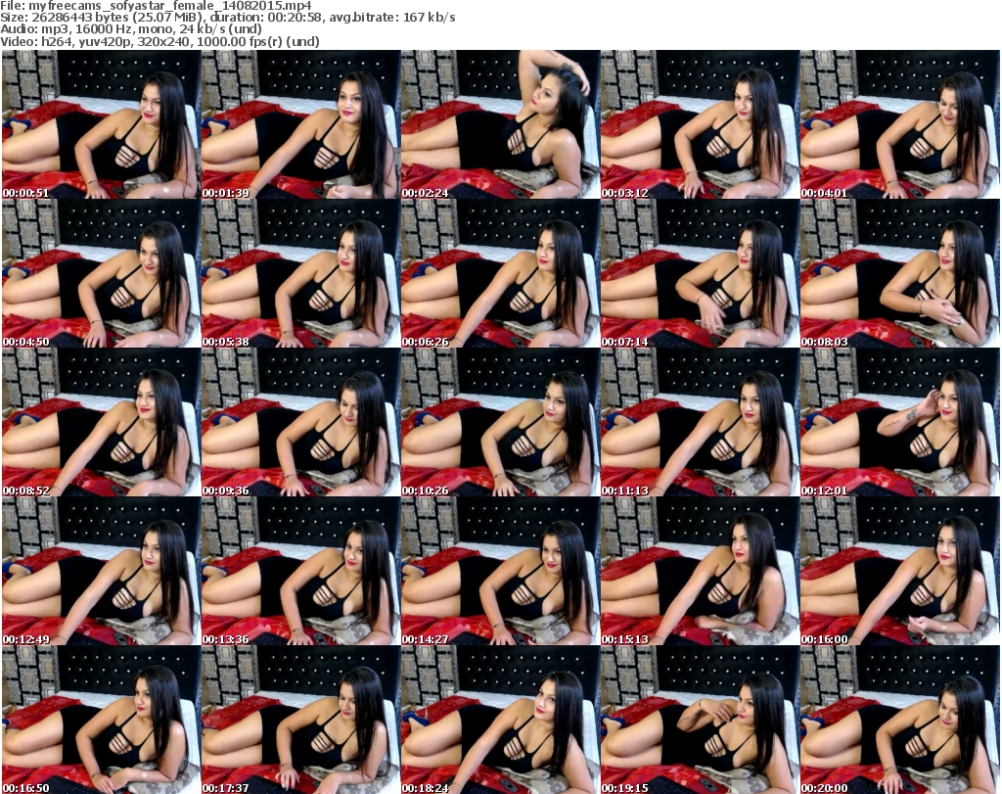The image size is (1002, 794).
Task: Select the thumbnail stamped 00:17:37
Action: (x=301, y=720)
